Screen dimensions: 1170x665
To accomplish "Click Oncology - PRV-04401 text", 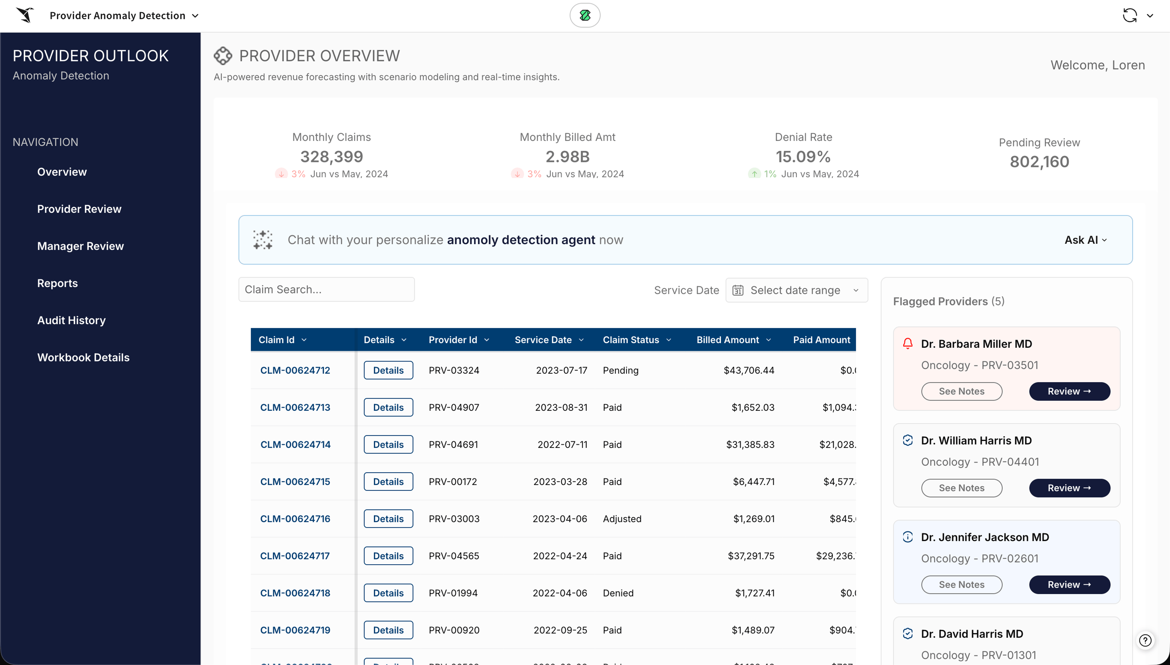I will click(x=980, y=462).
